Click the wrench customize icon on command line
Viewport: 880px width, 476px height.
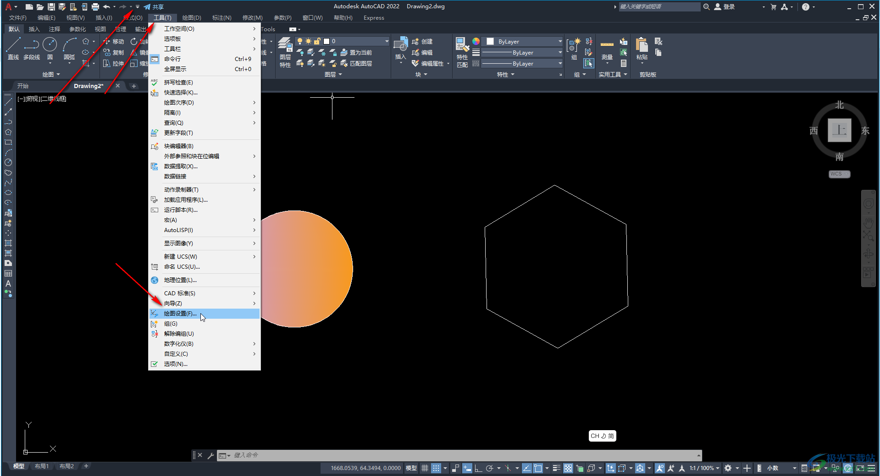click(210, 455)
